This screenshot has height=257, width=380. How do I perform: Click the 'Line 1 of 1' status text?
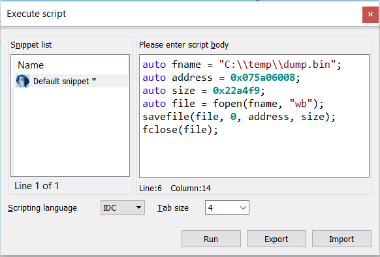[x=37, y=186]
